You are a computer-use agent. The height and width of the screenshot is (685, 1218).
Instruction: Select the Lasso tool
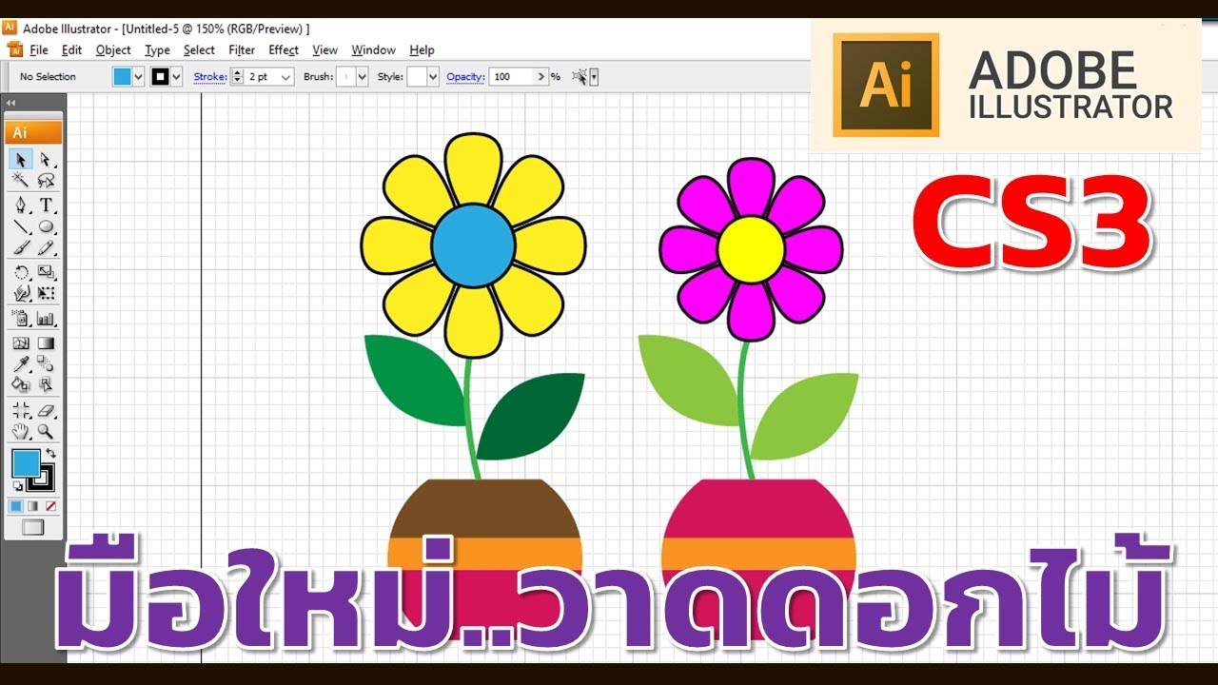point(45,180)
